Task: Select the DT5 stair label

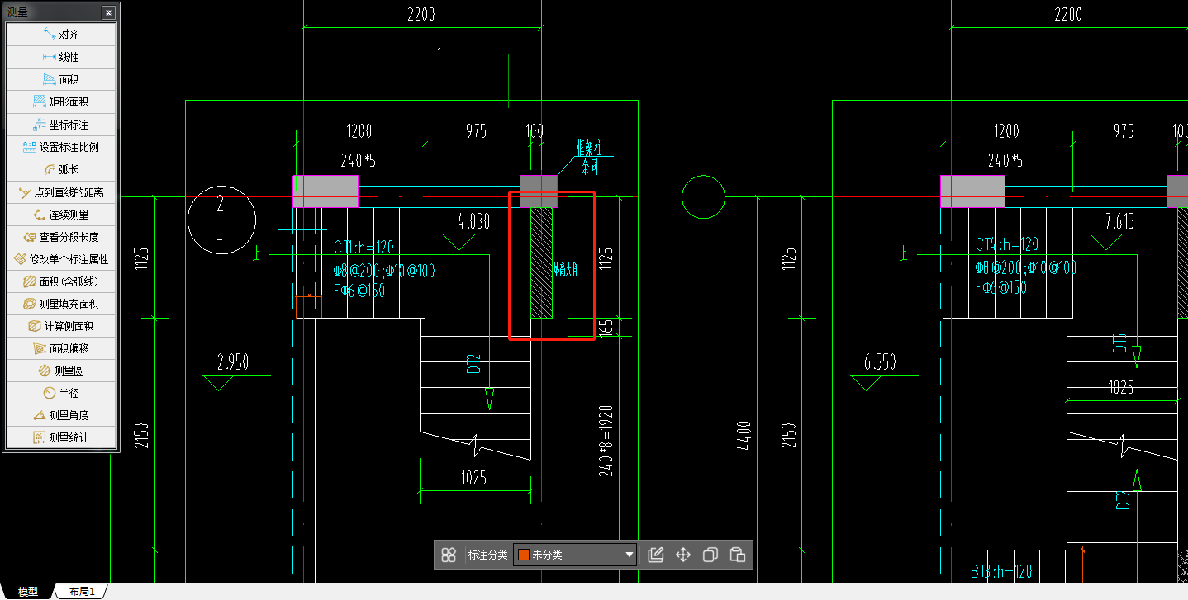Action: (x=1120, y=344)
